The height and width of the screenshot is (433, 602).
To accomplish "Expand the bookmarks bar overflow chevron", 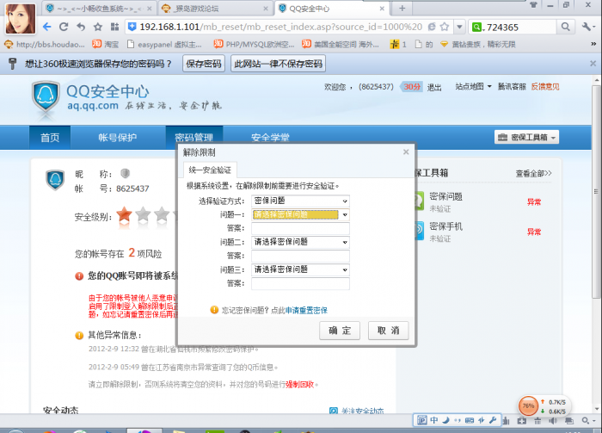I will [593, 44].
